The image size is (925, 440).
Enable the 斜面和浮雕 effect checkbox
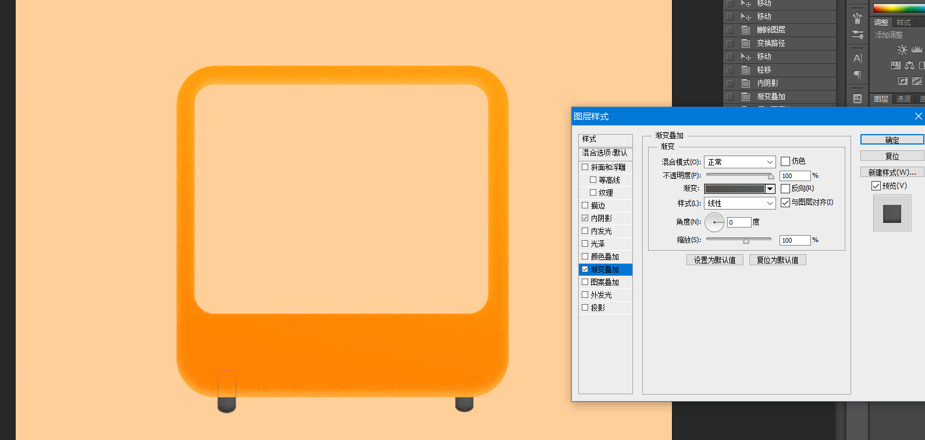coord(585,167)
